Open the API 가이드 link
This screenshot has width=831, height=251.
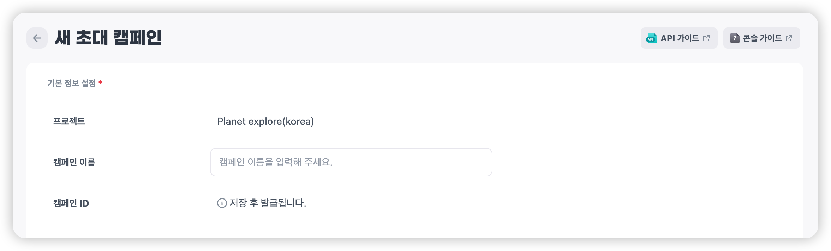coord(679,38)
